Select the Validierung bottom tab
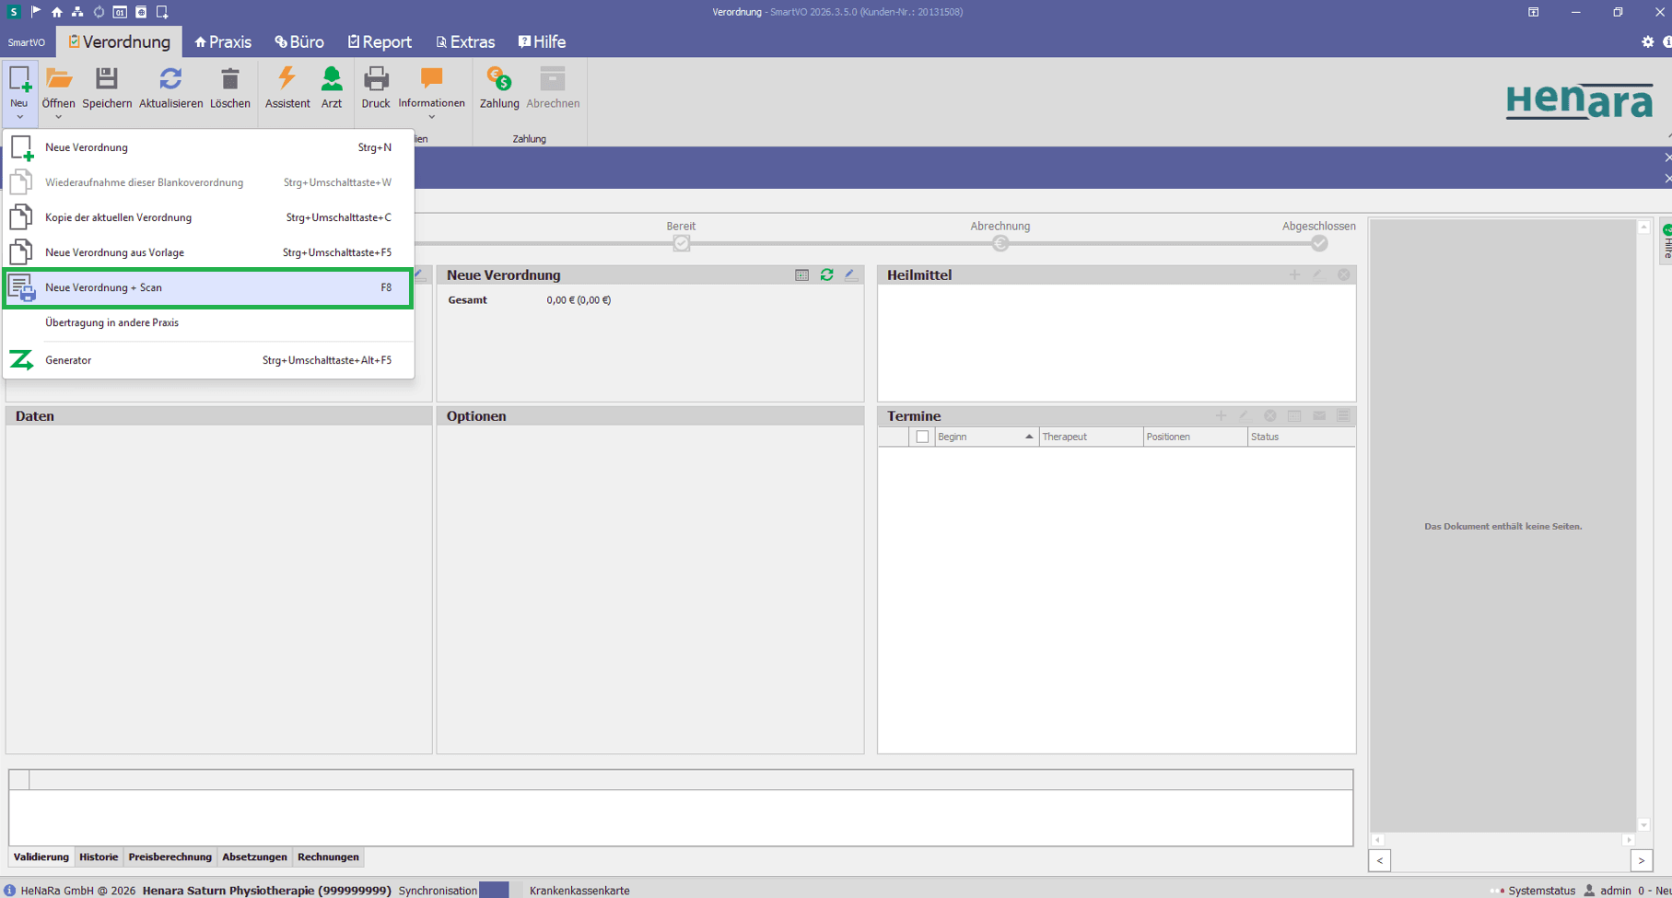This screenshot has width=1672, height=898. (x=41, y=857)
